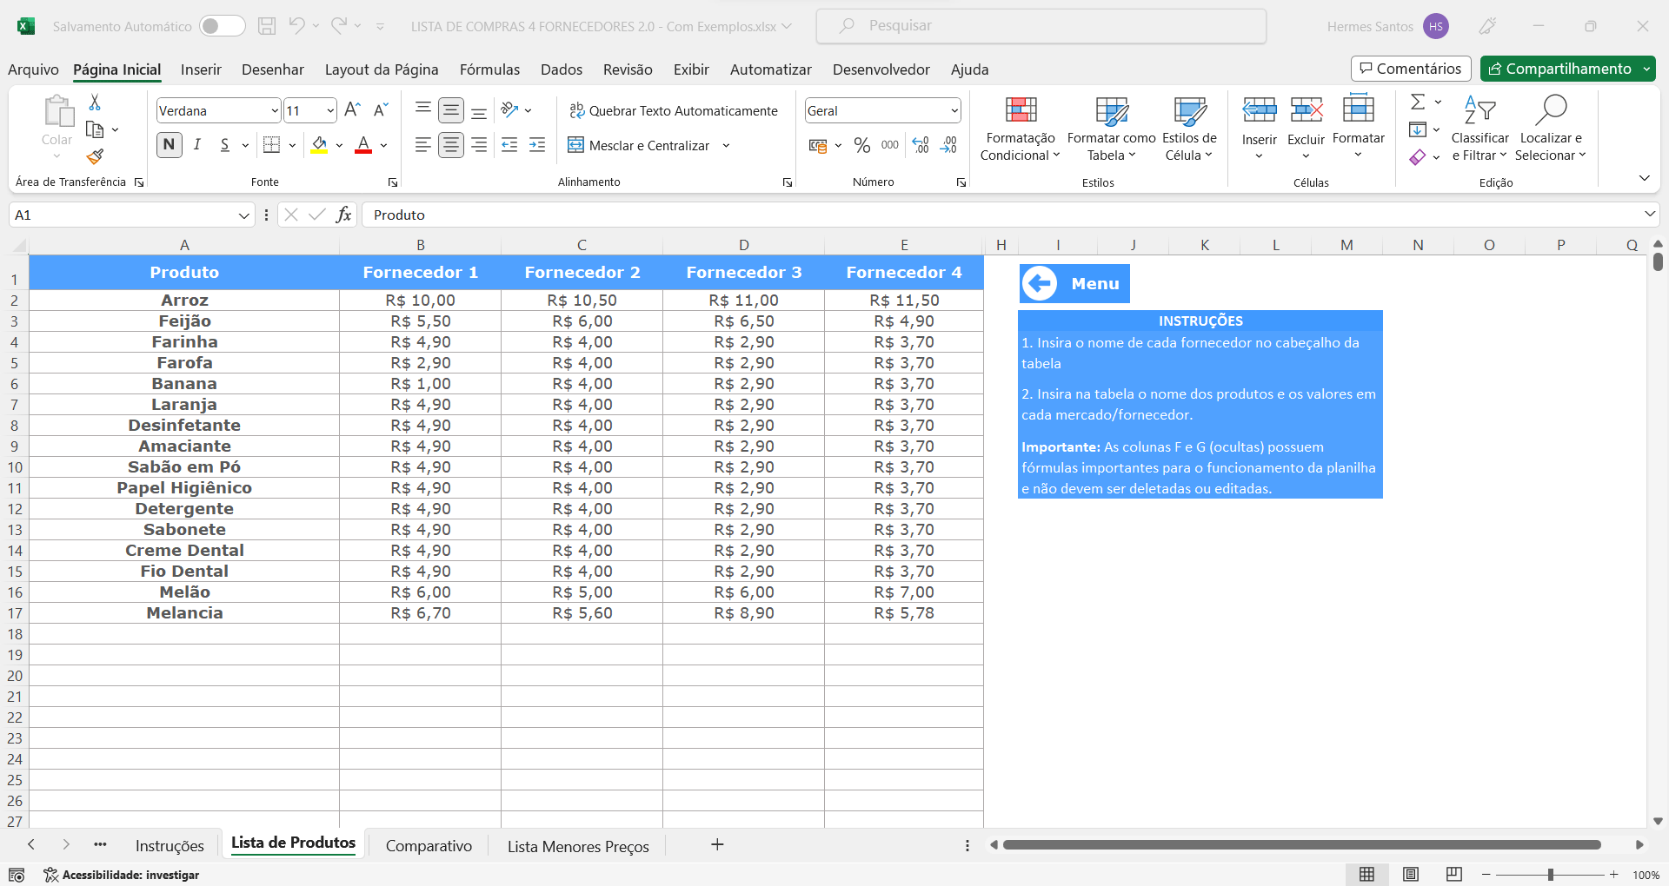Toggle underline (S) formatting
Screen dimensions: 1669x886
coord(225,145)
